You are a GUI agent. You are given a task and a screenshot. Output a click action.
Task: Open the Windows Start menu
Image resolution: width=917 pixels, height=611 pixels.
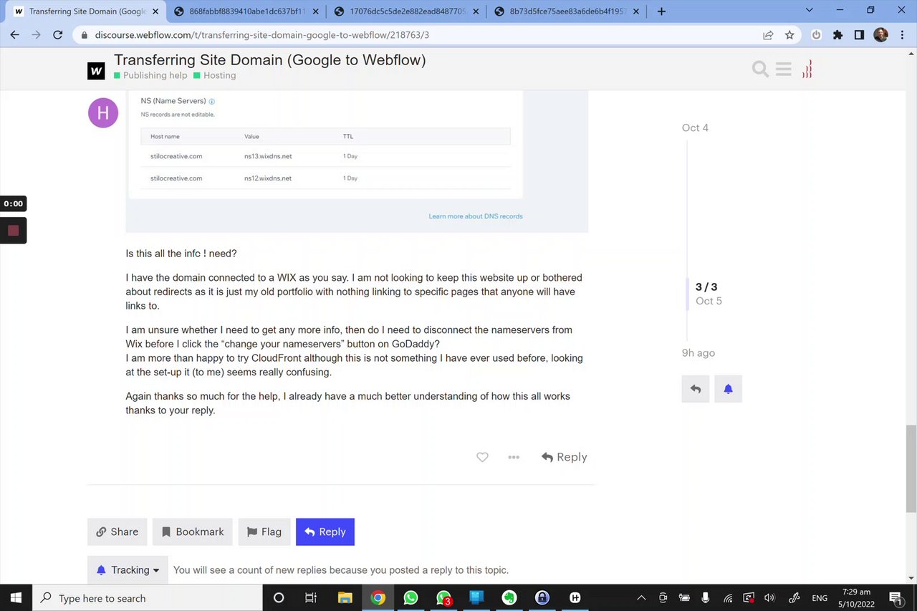tap(16, 597)
